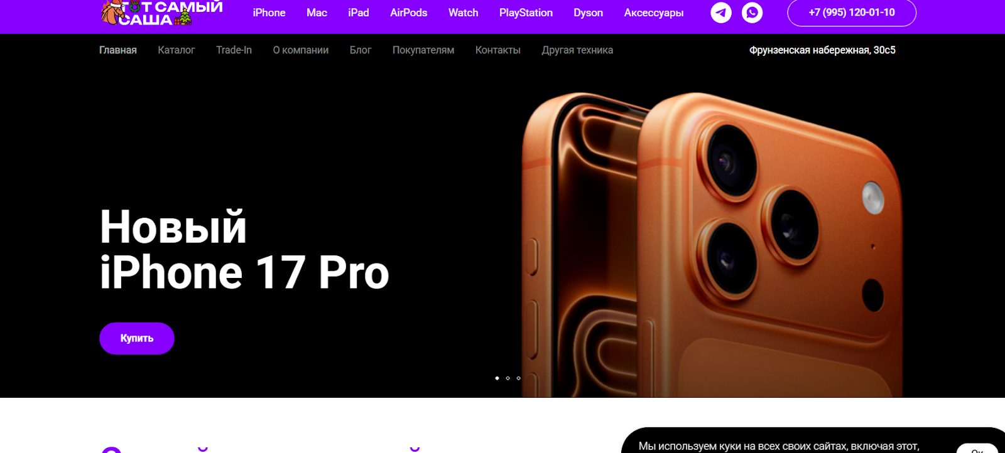1005x453 pixels.
Task: Open the PlayStation category
Action: (x=526, y=13)
